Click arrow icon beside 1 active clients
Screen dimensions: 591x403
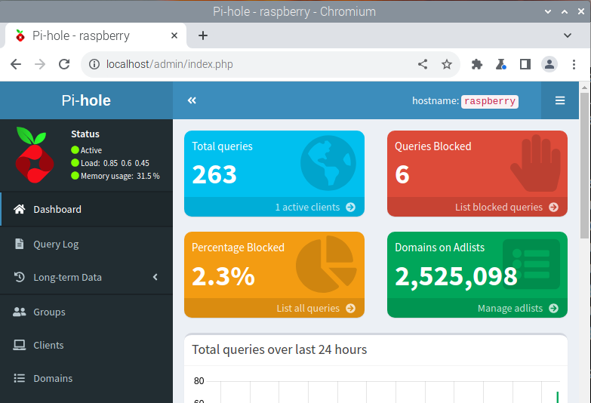click(x=350, y=207)
